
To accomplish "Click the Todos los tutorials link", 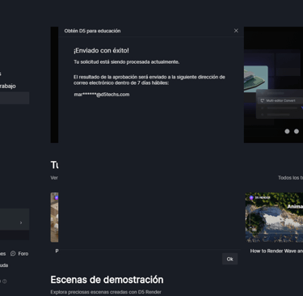I will click(290, 178).
